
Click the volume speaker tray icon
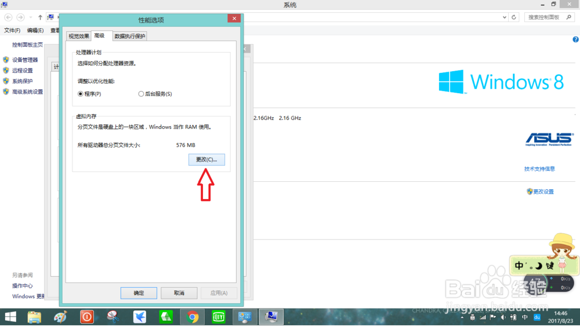click(x=503, y=317)
